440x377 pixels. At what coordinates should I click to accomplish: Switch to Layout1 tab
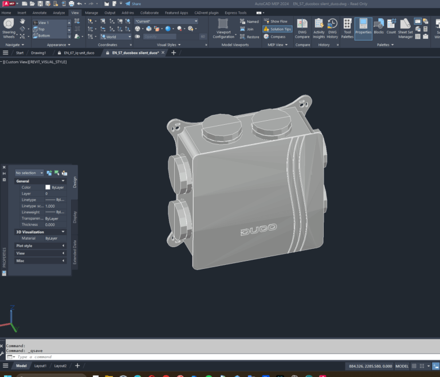coord(40,366)
